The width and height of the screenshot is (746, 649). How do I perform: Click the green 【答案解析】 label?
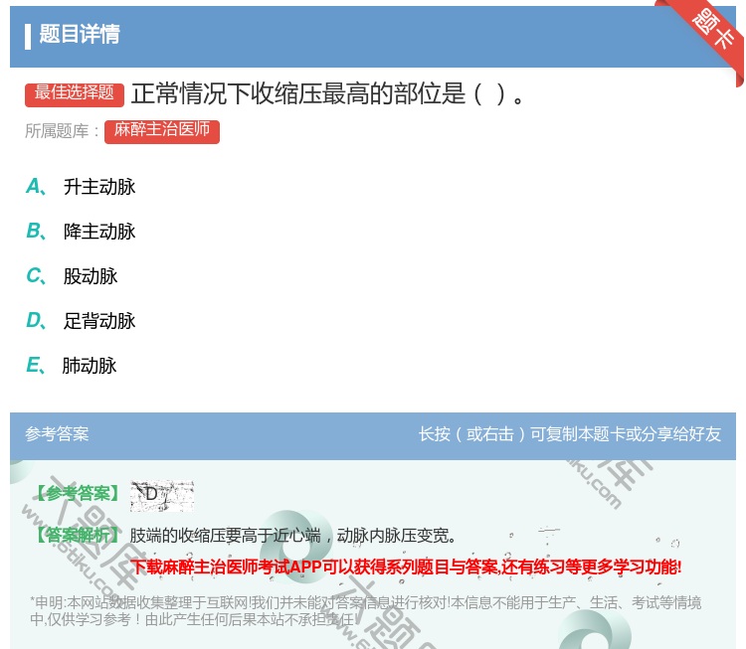76,536
